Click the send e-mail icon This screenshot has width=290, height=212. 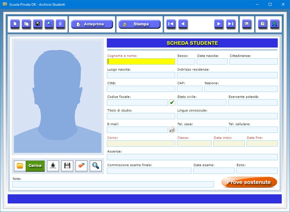coord(172,130)
